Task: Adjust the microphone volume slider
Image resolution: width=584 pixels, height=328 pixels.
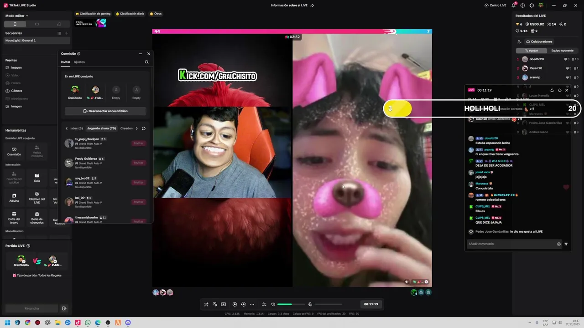Action: click(328, 304)
